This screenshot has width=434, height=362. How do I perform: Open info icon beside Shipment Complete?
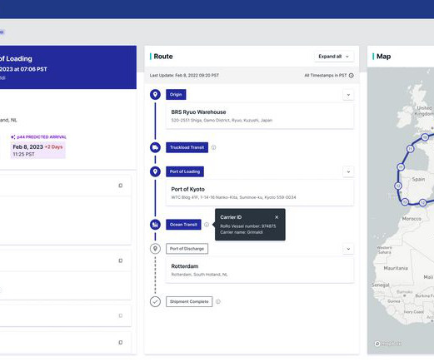[218, 301]
